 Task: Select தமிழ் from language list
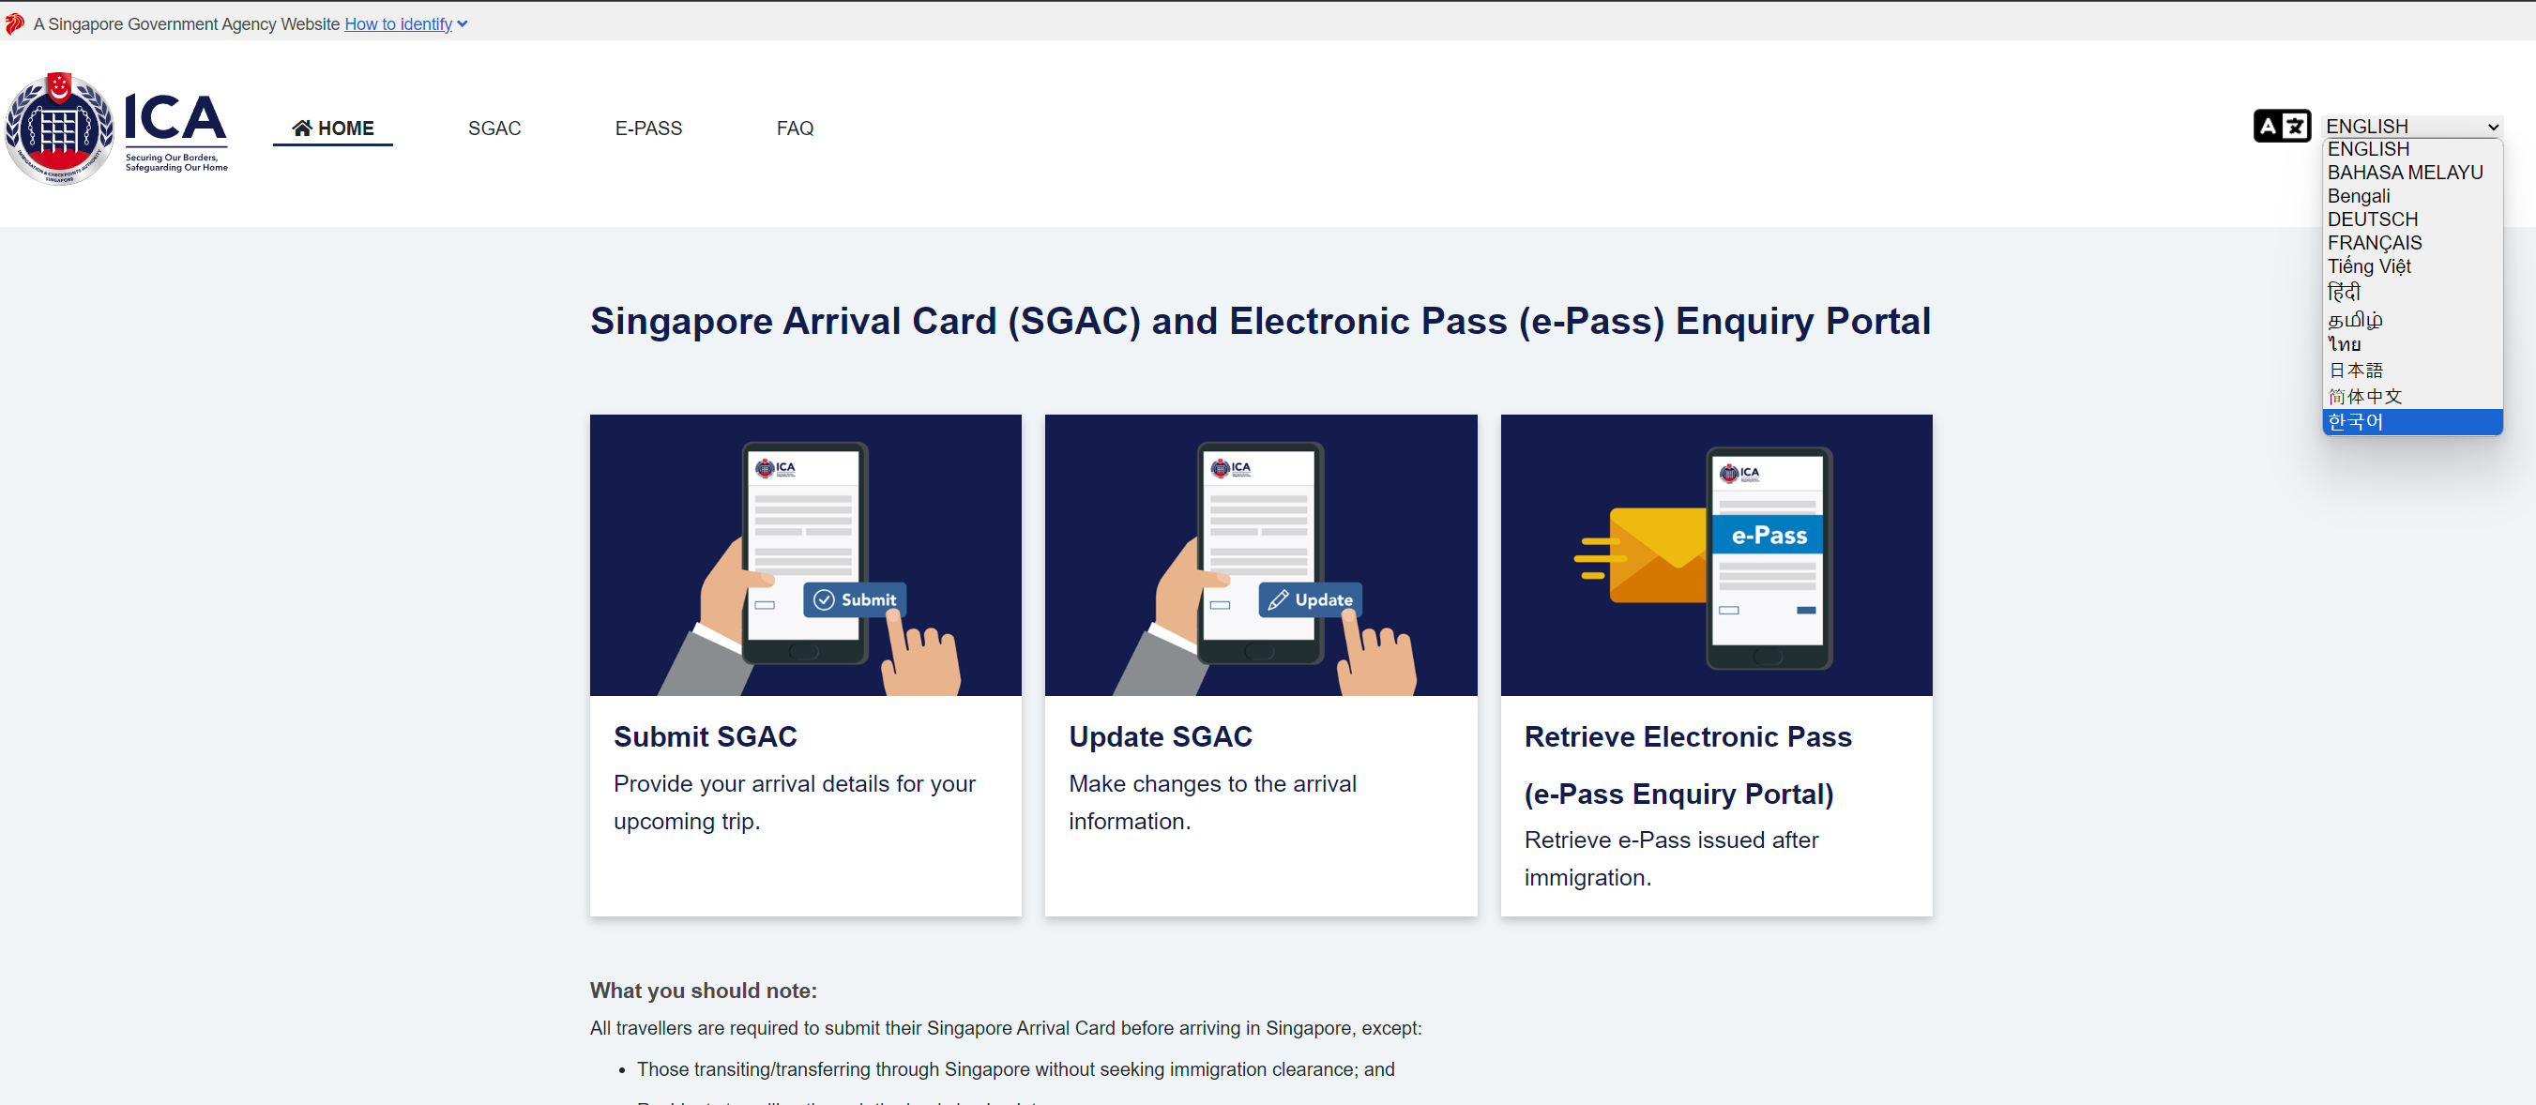[x=2412, y=319]
